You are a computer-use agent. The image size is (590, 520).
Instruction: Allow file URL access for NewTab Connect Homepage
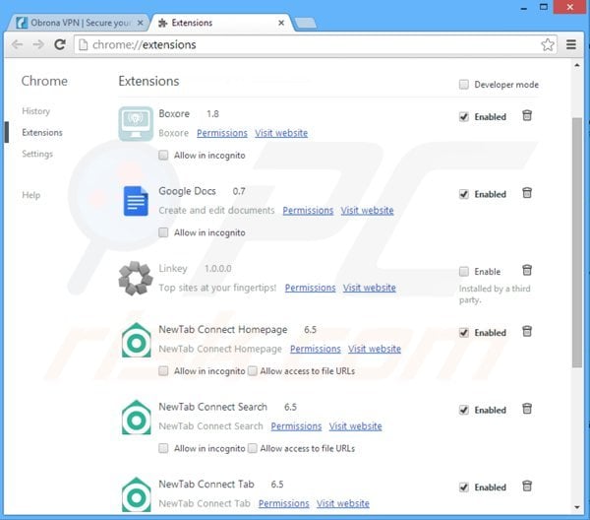253,370
